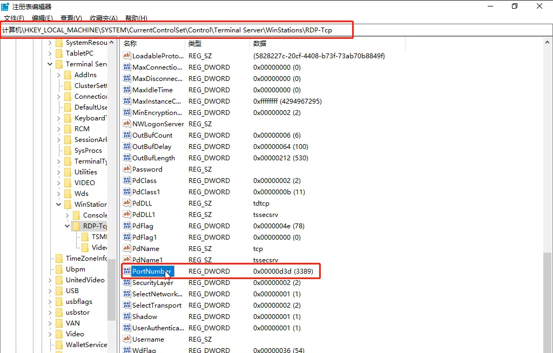Select the Utilities folder icon in tree
Viewport: 553px width, 353px height.
point(68,172)
